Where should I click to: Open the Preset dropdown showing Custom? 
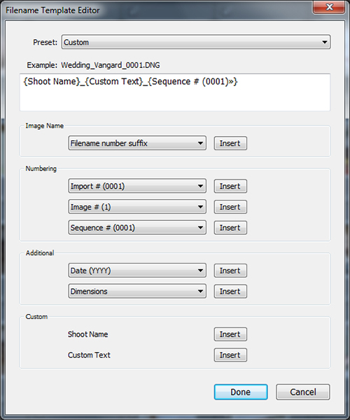pos(196,42)
